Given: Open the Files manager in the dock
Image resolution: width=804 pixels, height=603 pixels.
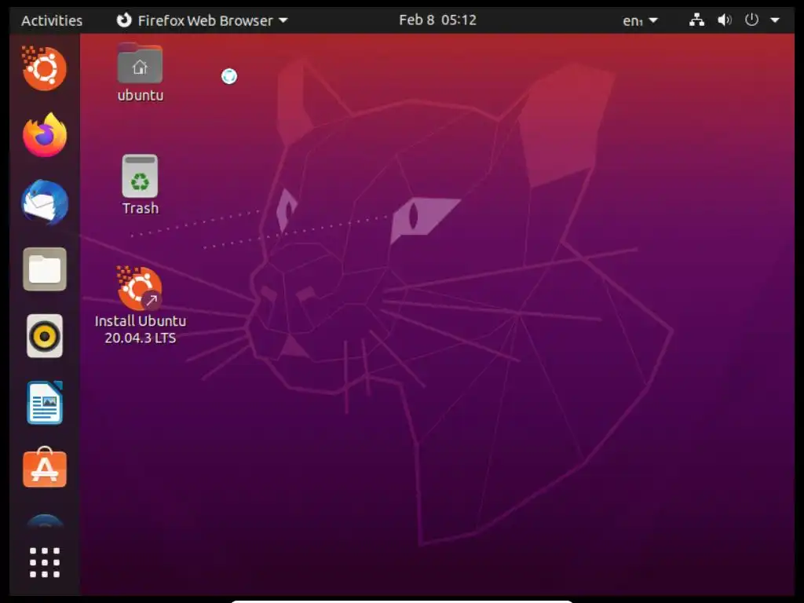Looking at the screenshot, I should [x=45, y=269].
